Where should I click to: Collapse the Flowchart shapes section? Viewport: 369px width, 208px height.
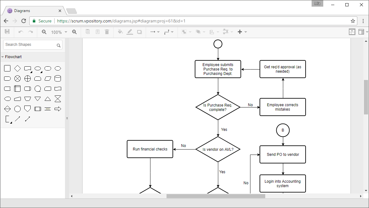tap(3, 57)
